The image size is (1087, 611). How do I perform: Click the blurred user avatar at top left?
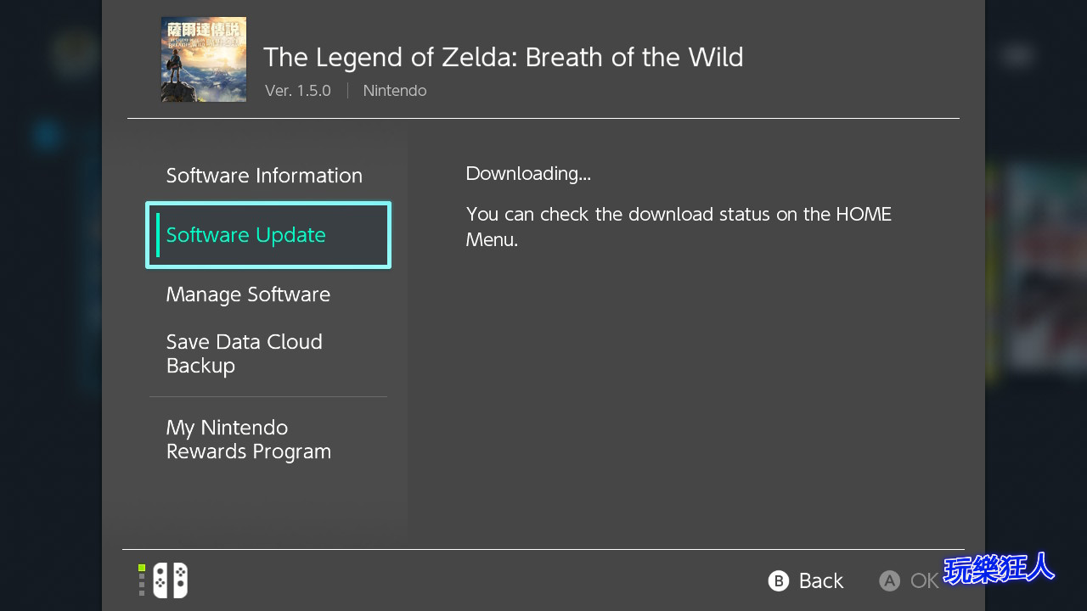tap(75, 54)
